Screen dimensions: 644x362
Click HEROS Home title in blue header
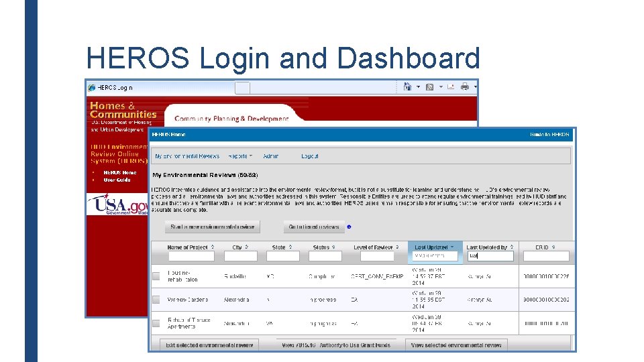coord(169,134)
